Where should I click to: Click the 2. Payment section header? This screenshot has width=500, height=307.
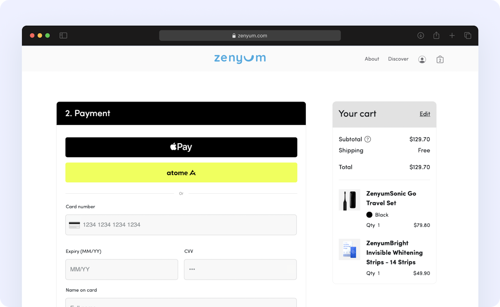(181, 113)
